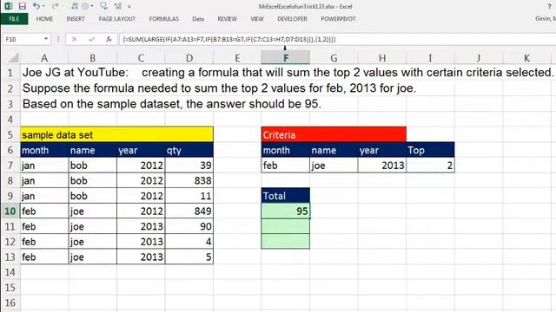Select column B header
The width and height of the screenshot is (556, 312).
pyautogui.click(x=93, y=58)
